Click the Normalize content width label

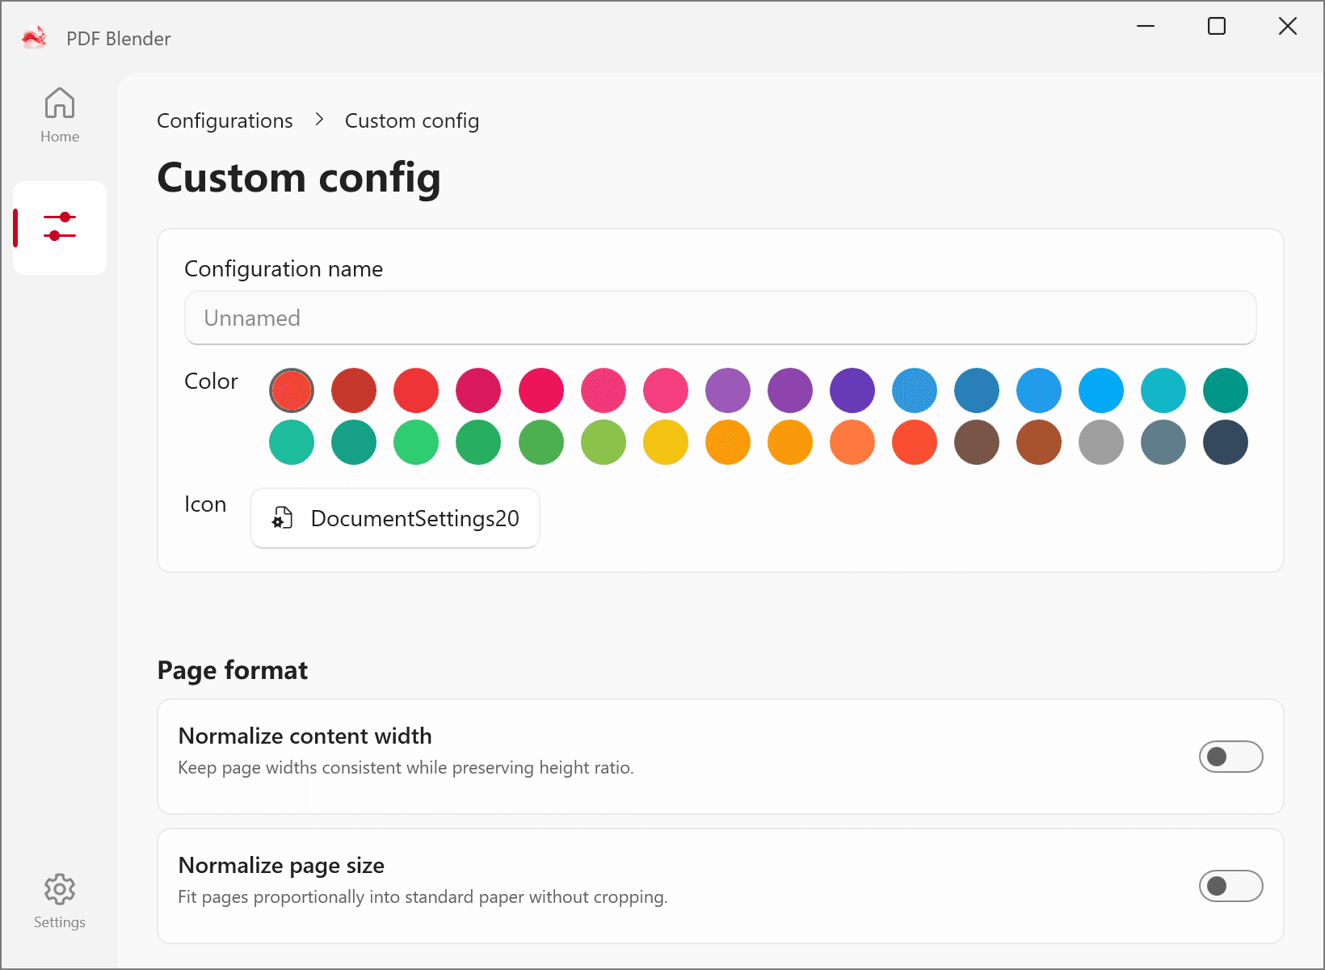305,736
